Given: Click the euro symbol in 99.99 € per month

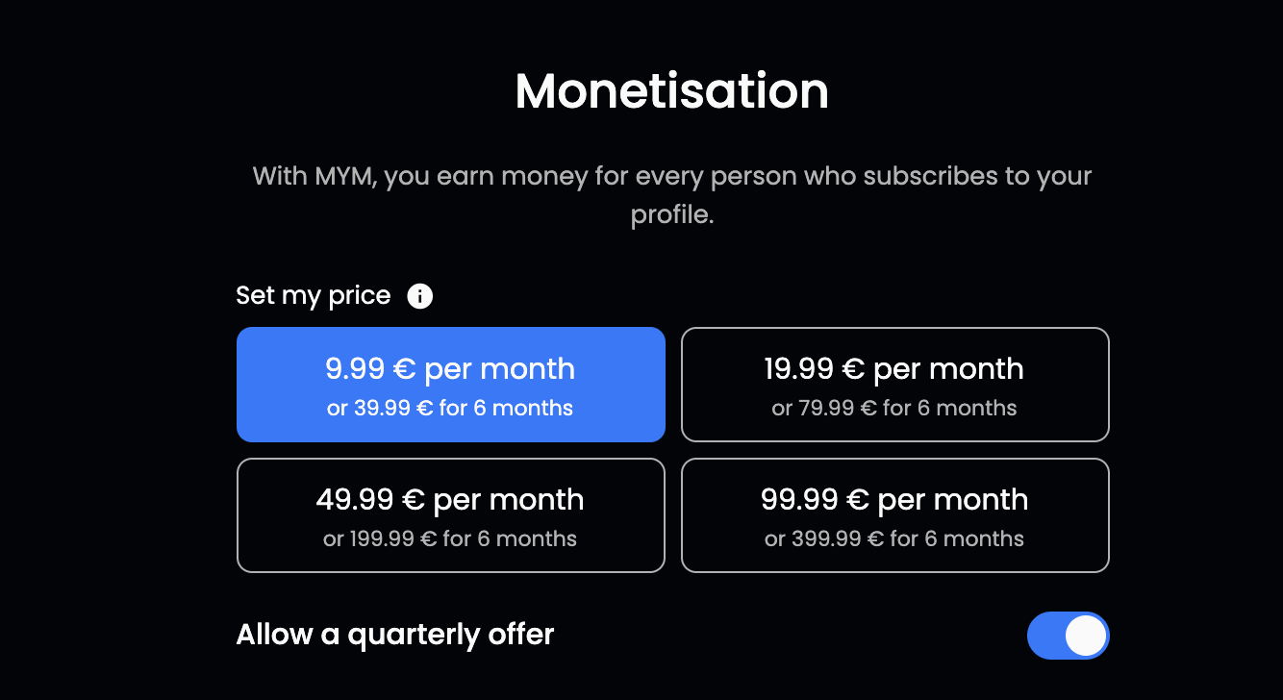Looking at the screenshot, I should [856, 501].
